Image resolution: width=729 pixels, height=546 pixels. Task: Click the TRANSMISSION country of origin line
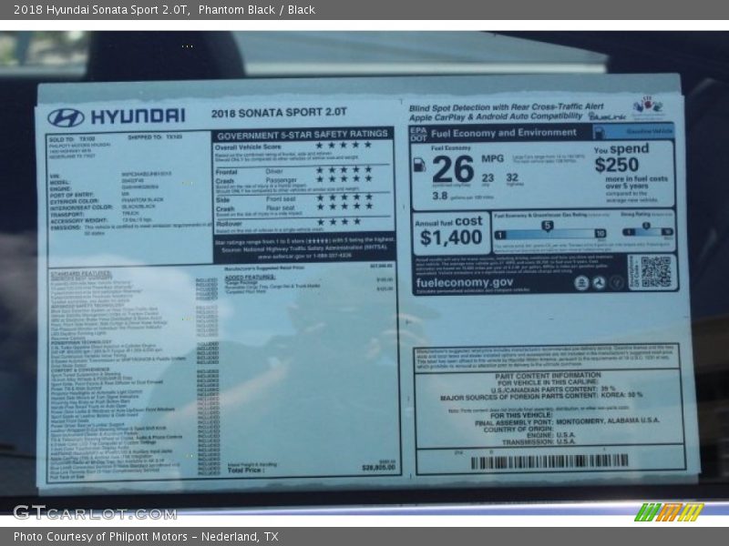click(539, 442)
